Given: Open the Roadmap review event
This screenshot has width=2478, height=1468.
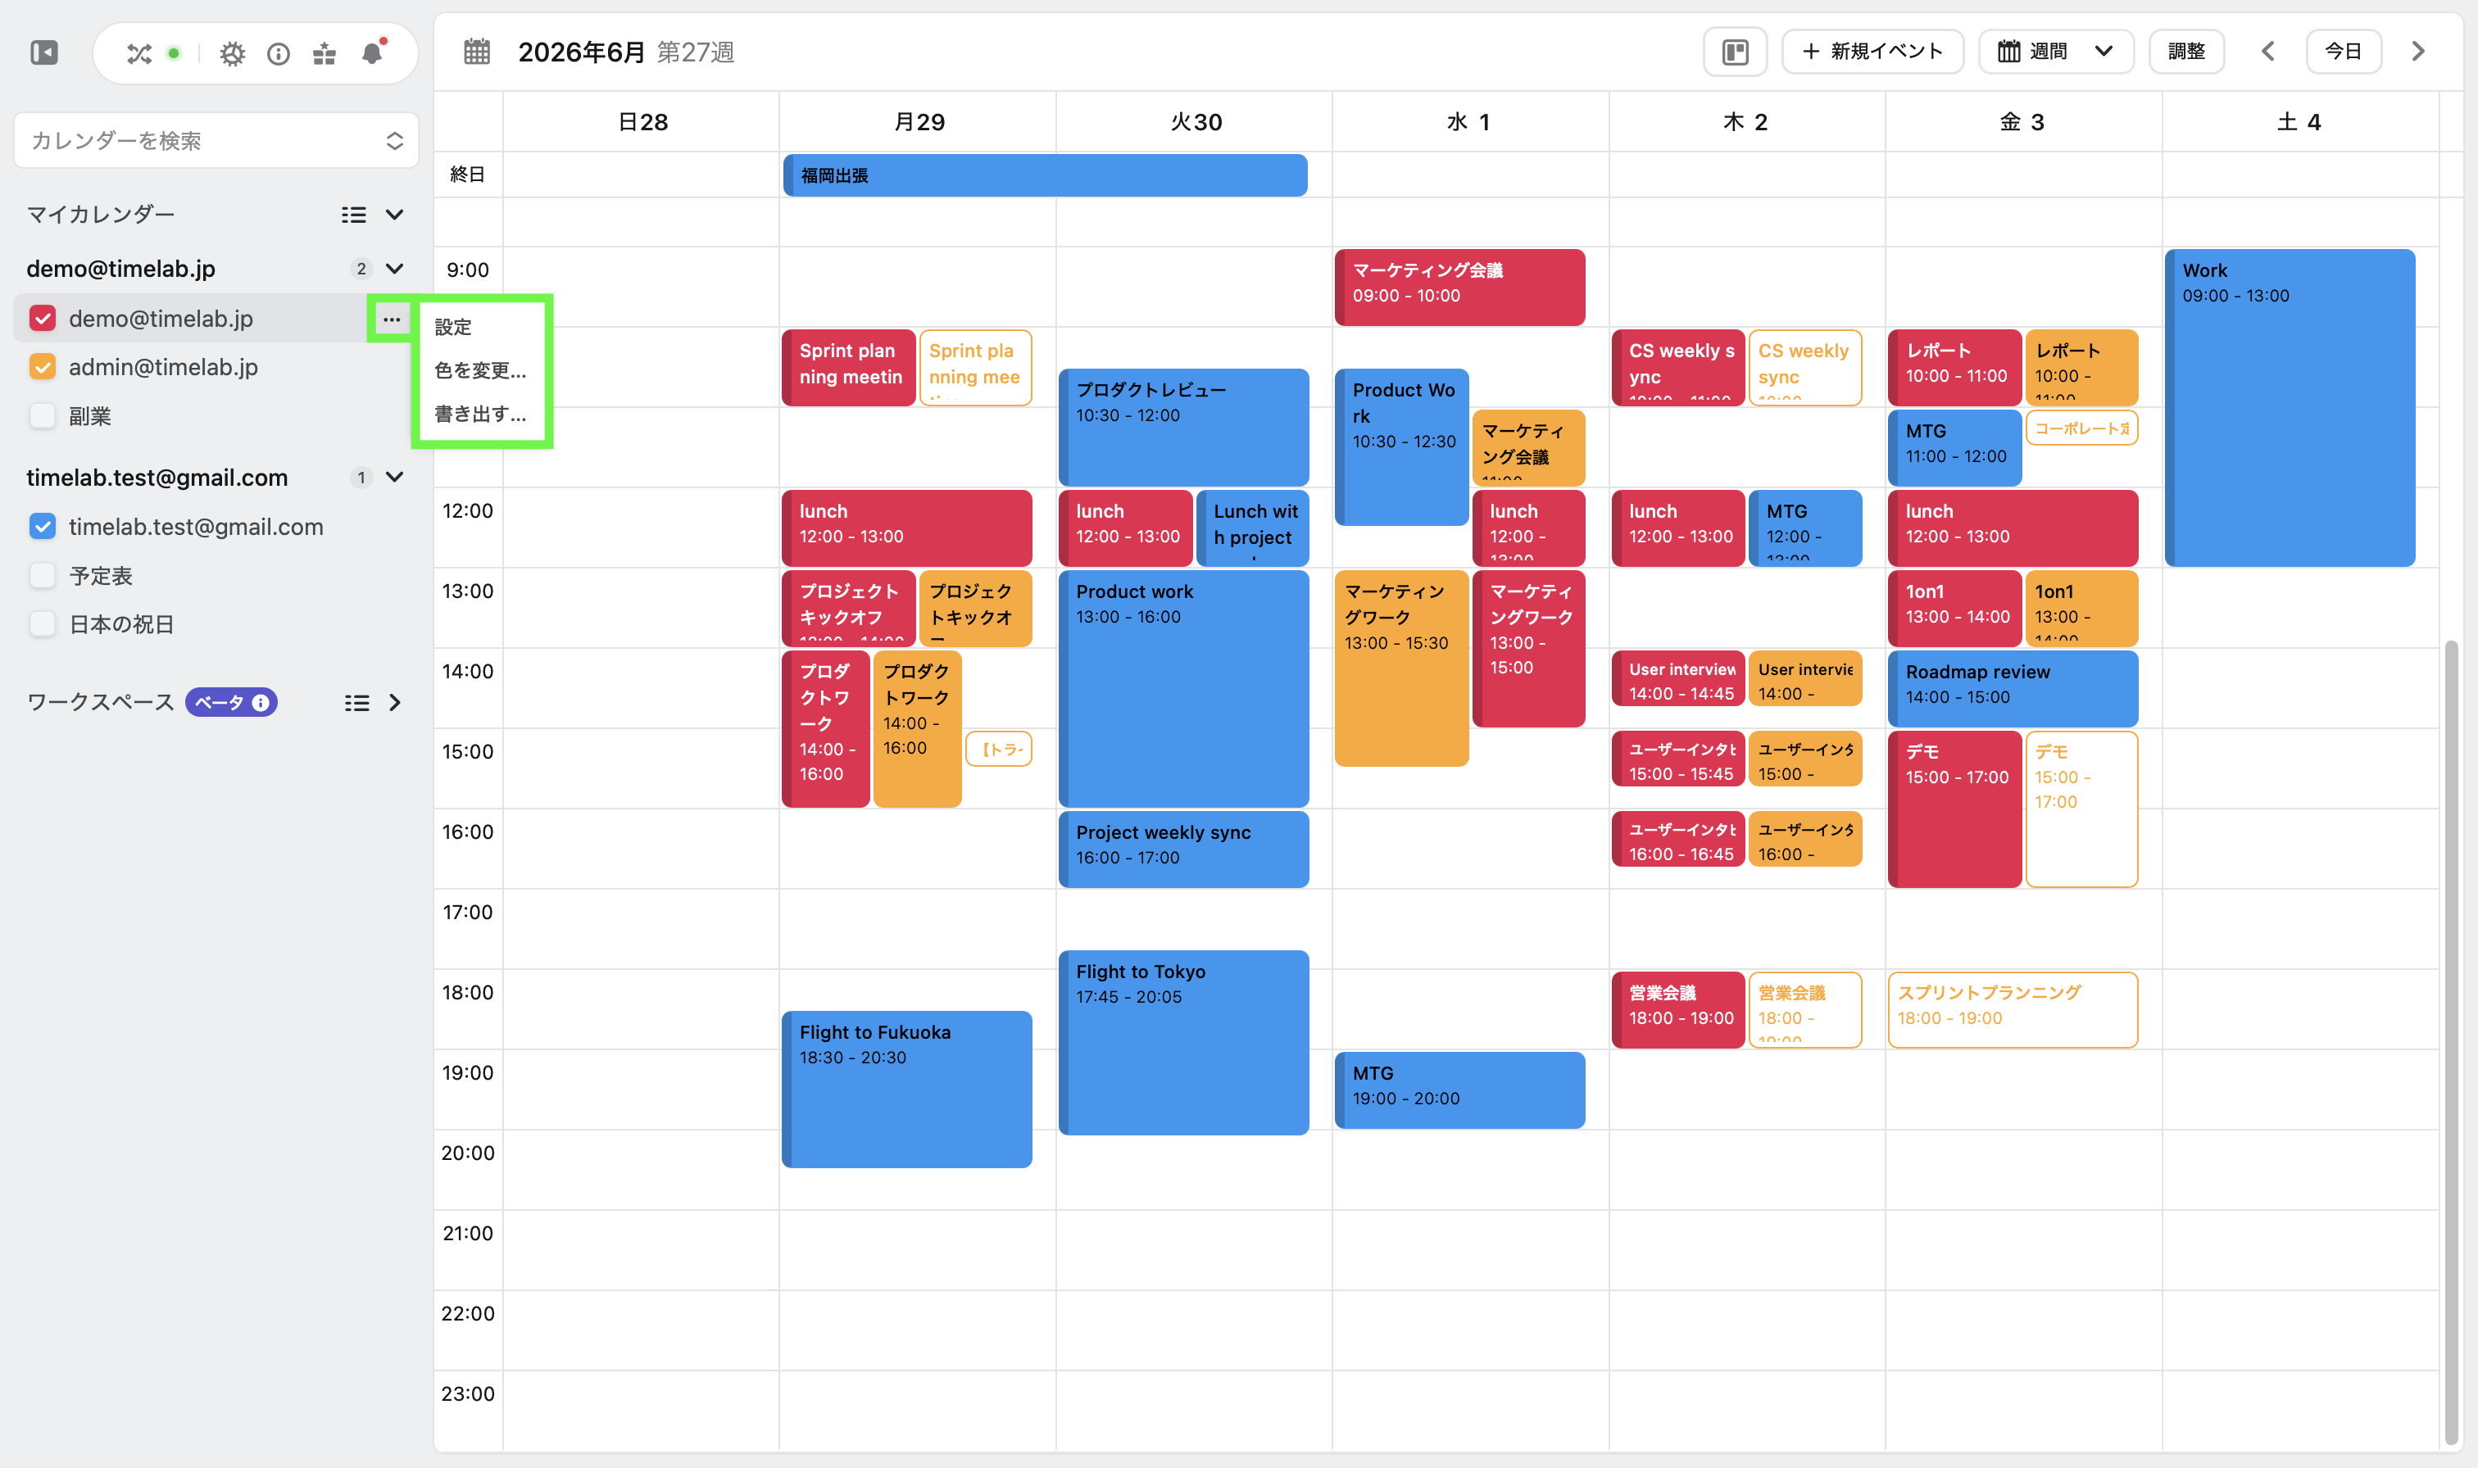Looking at the screenshot, I should (x=2012, y=687).
